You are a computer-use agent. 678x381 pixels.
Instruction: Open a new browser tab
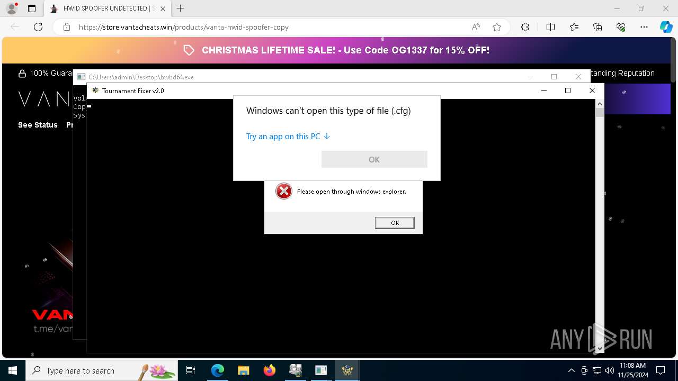pyautogui.click(x=181, y=8)
